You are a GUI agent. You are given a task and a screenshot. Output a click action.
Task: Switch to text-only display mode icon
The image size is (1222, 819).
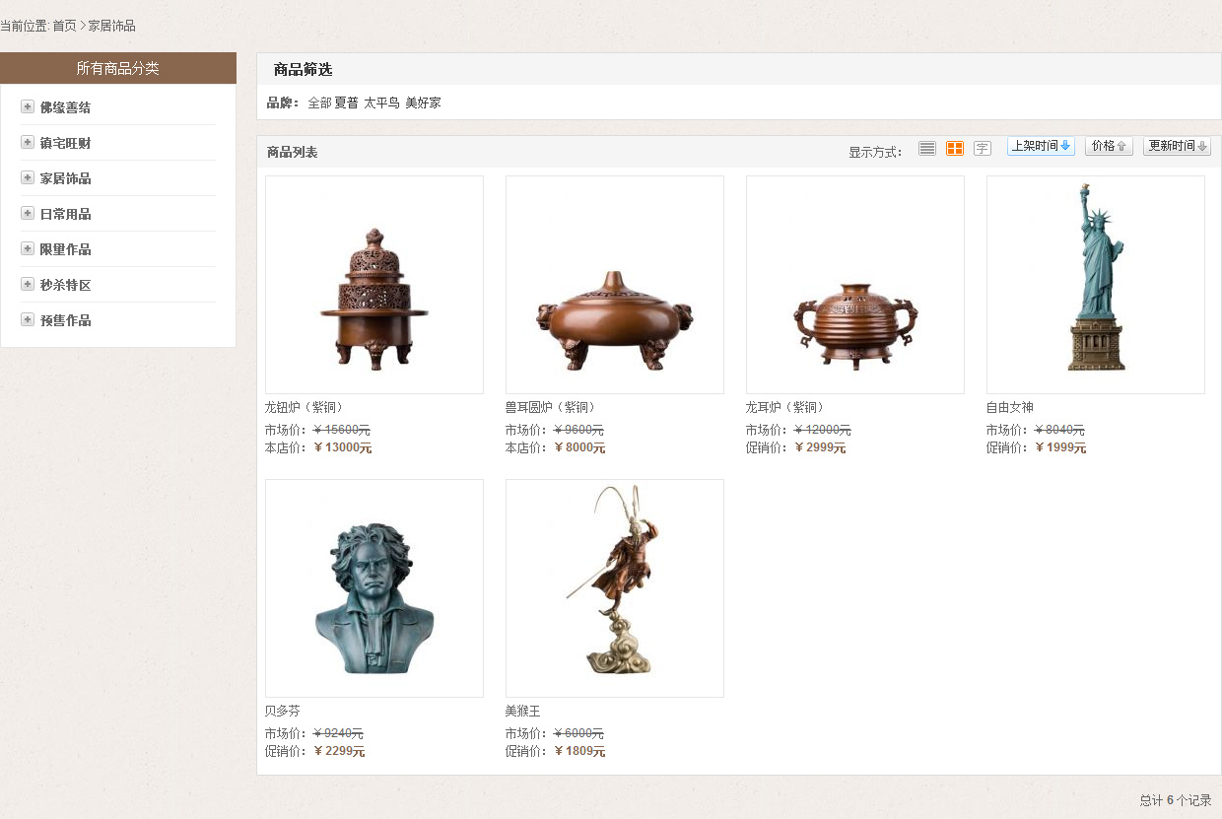coord(982,148)
